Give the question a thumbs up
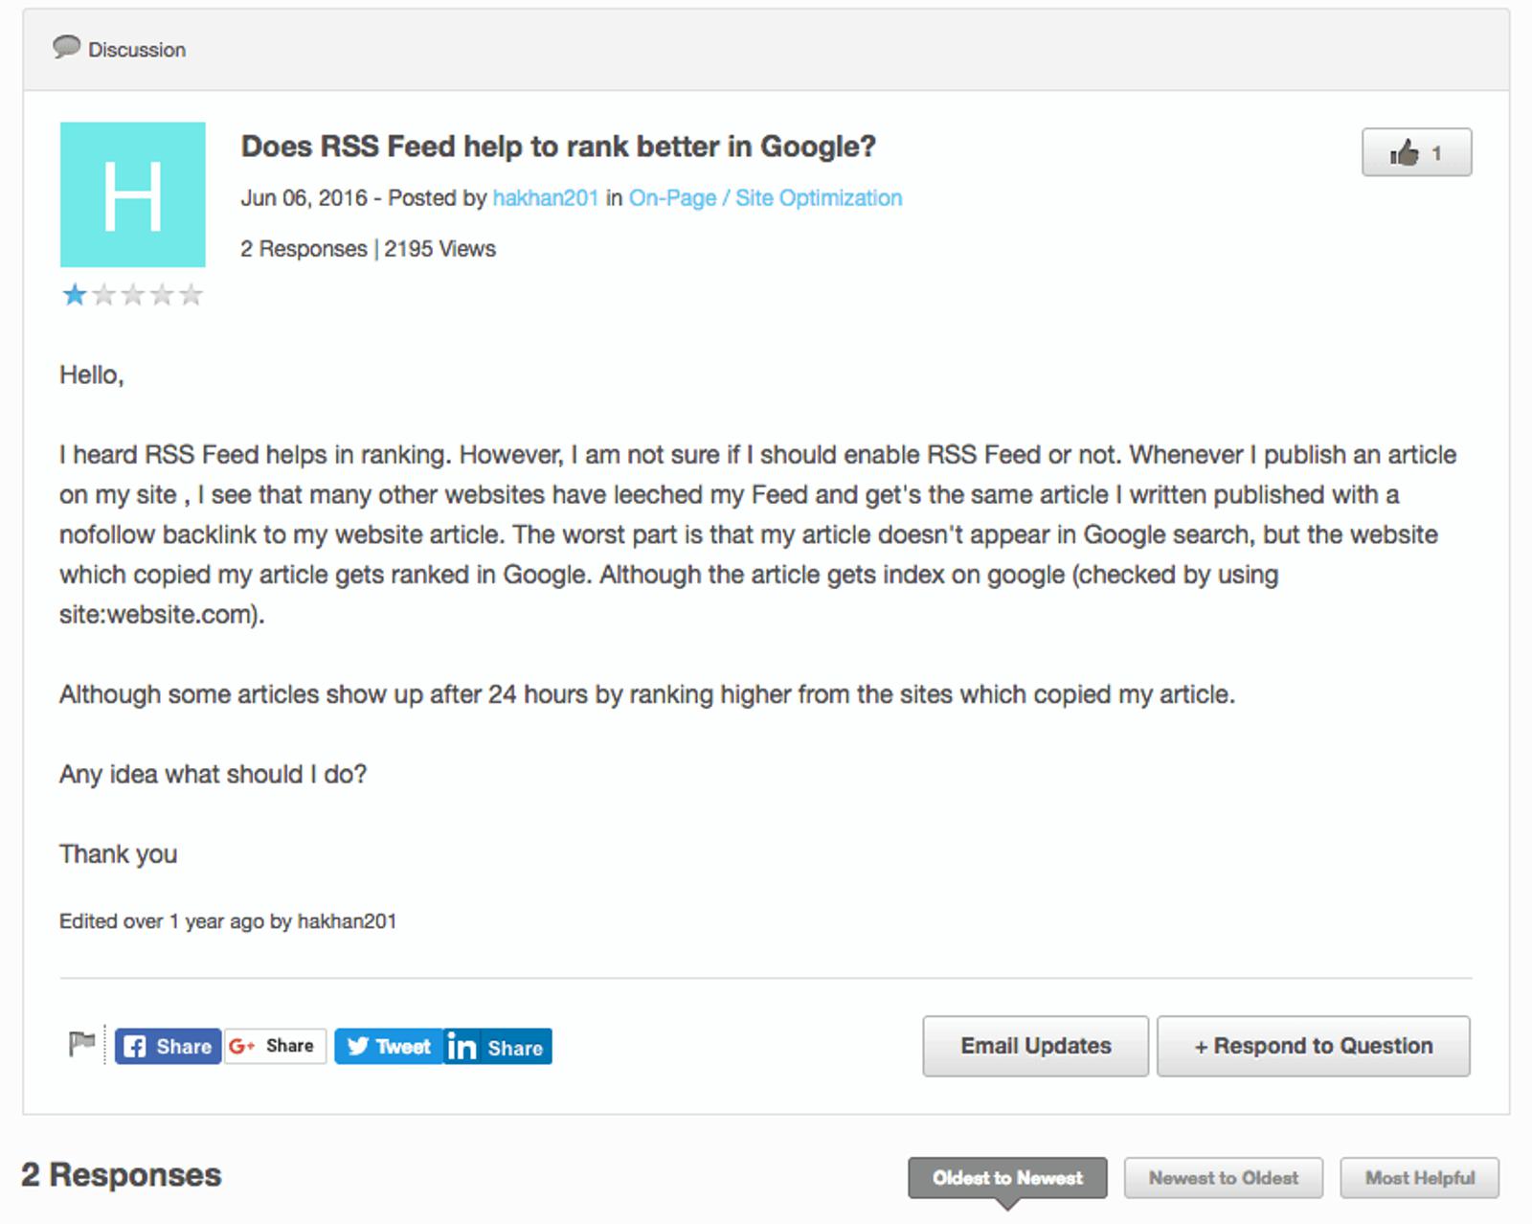 tap(1408, 150)
